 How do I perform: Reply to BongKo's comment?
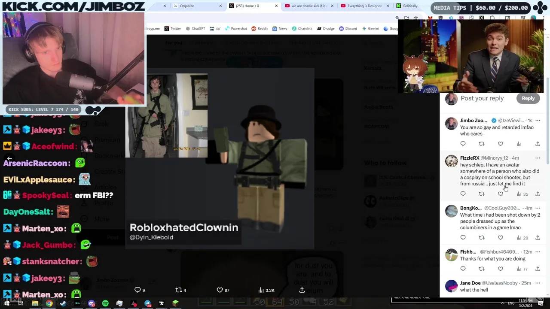click(463, 238)
